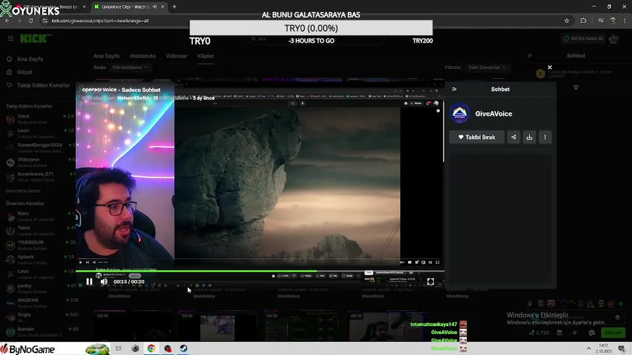Image resolution: width=632 pixels, height=355 pixels.
Task: Close the clip popup with X
Action: (550, 67)
